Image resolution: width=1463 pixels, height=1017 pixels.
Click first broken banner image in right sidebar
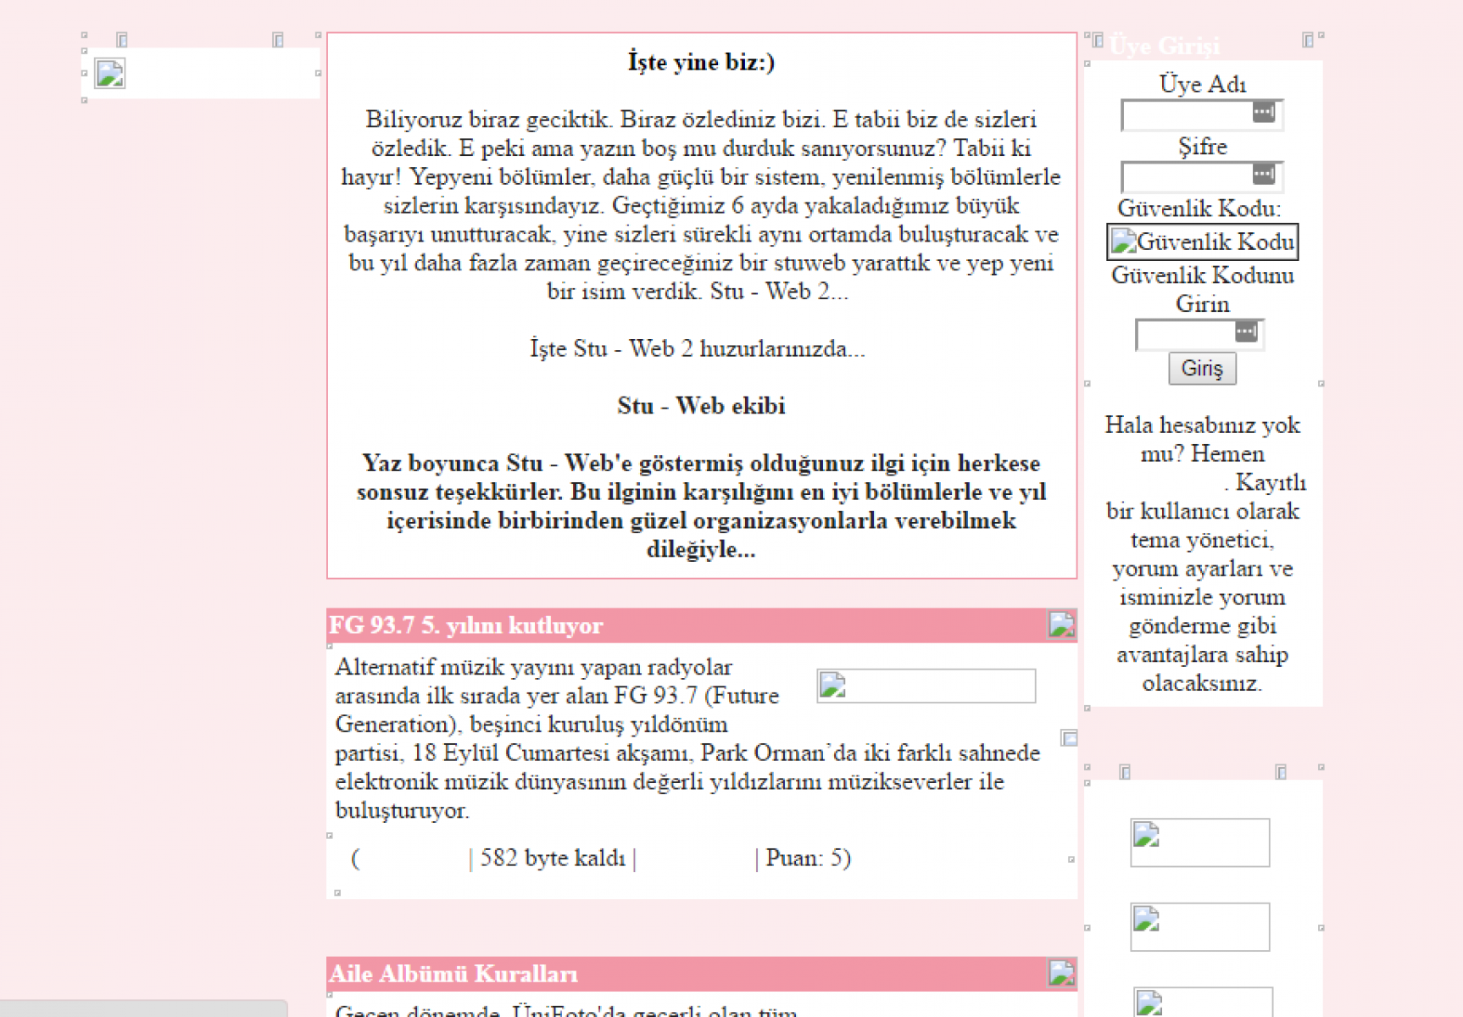[x=1199, y=842]
